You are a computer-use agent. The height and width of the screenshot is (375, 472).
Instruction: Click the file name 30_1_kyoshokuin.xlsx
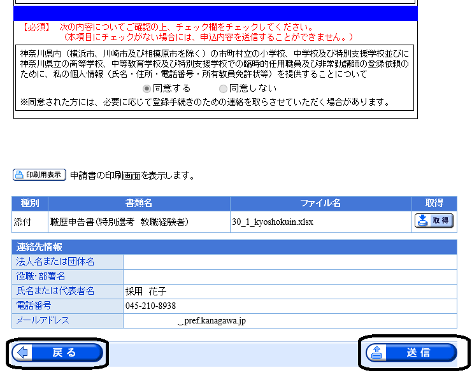tap(273, 222)
